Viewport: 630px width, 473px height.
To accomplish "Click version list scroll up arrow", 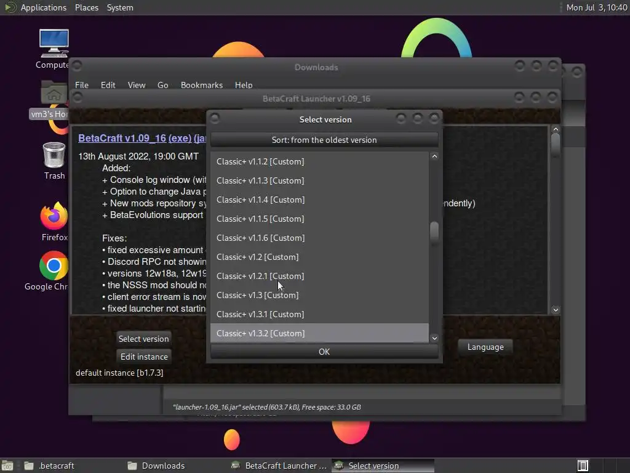I will click(434, 156).
